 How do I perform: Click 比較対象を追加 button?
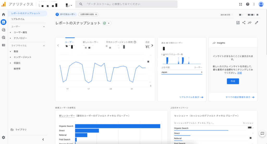[88, 14]
